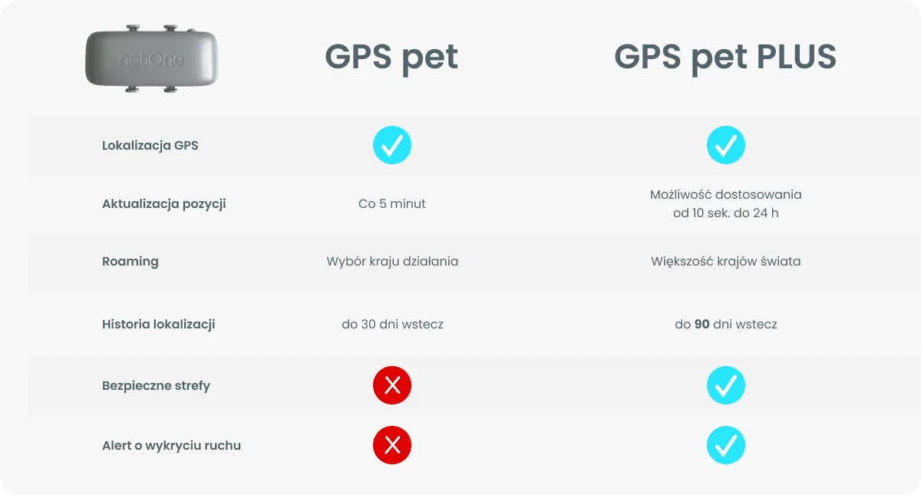Screen dimensions: 921x495
Task: Click the 'Wybór kraju działania' text
Action: (x=392, y=261)
